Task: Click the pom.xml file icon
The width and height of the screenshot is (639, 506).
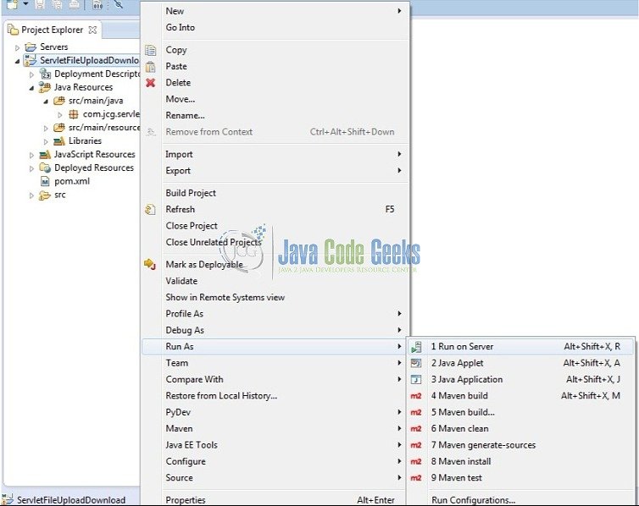Action: [x=45, y=181]
